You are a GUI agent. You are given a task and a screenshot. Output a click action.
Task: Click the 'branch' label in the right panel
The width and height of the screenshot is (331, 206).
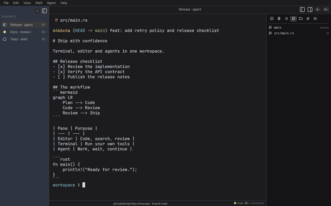(x=325, y=28)
